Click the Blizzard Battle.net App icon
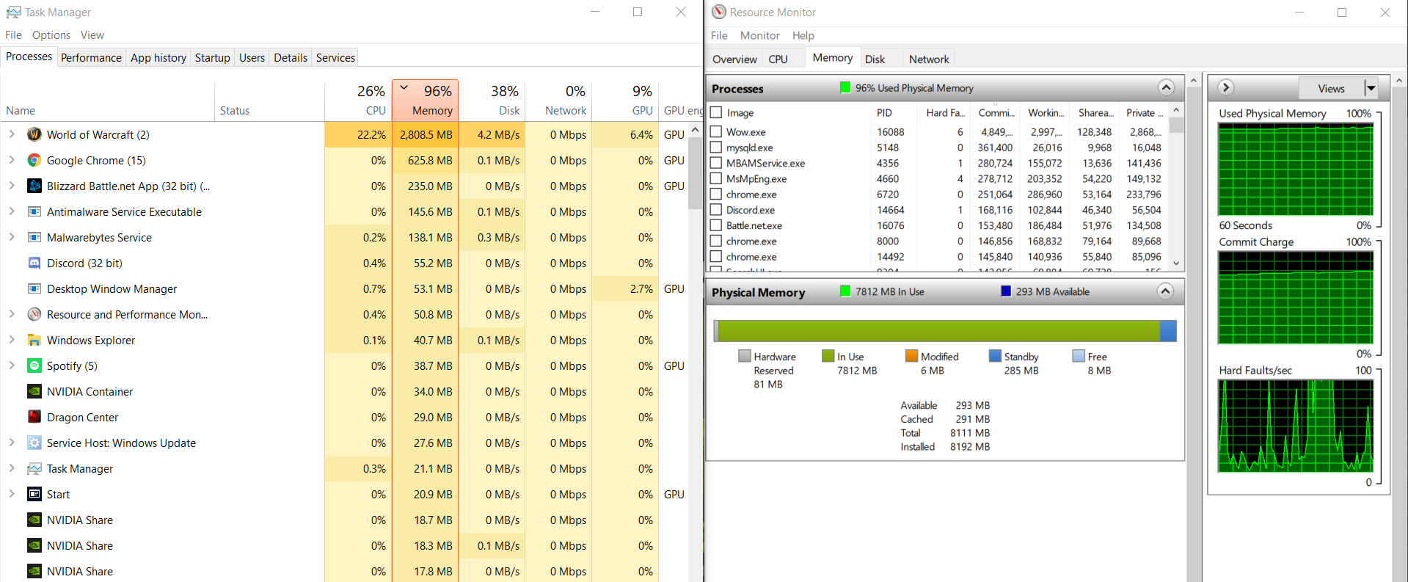 34,186
